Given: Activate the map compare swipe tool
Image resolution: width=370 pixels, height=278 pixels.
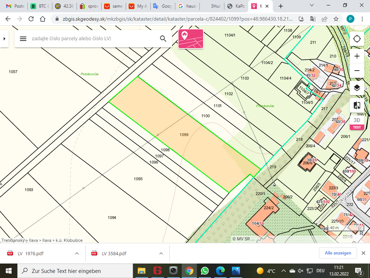Looking at the screenshot, I should pyautogui.click(x=357, y=105).
